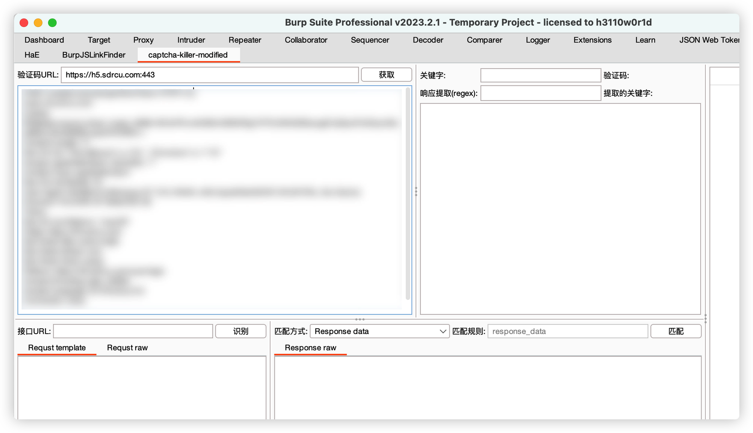Open the Learn tab

(x=645, y=40)
